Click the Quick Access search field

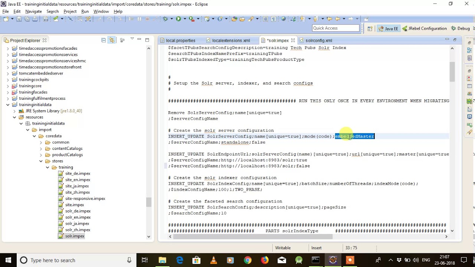coord(336,28)
